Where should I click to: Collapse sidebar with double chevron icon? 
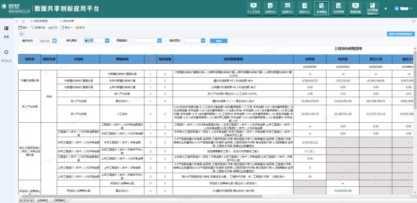pyautogui.click(x=17, y=21)
